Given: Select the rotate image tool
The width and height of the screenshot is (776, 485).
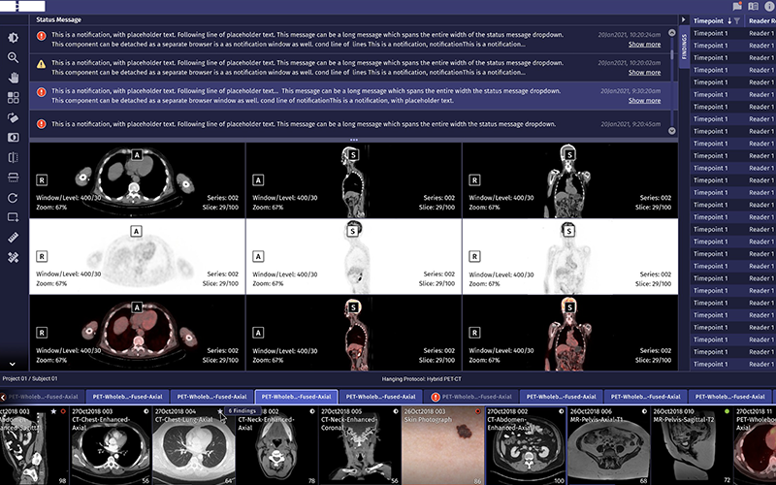Looking at the screenshot, I should click(x=14, y=117).
